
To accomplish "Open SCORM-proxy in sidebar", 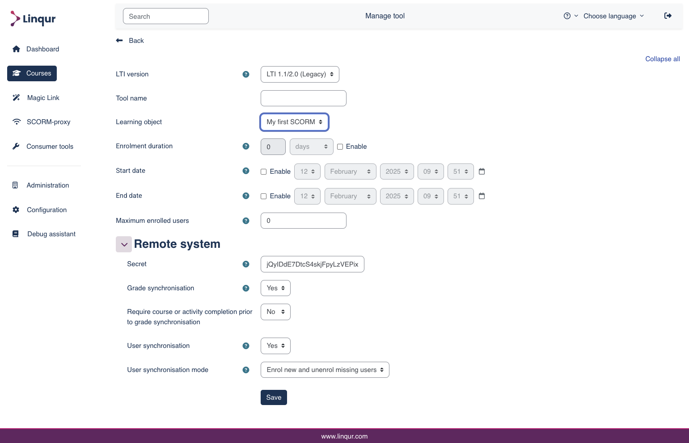I will pyautogui.click(x=42, y=122).
